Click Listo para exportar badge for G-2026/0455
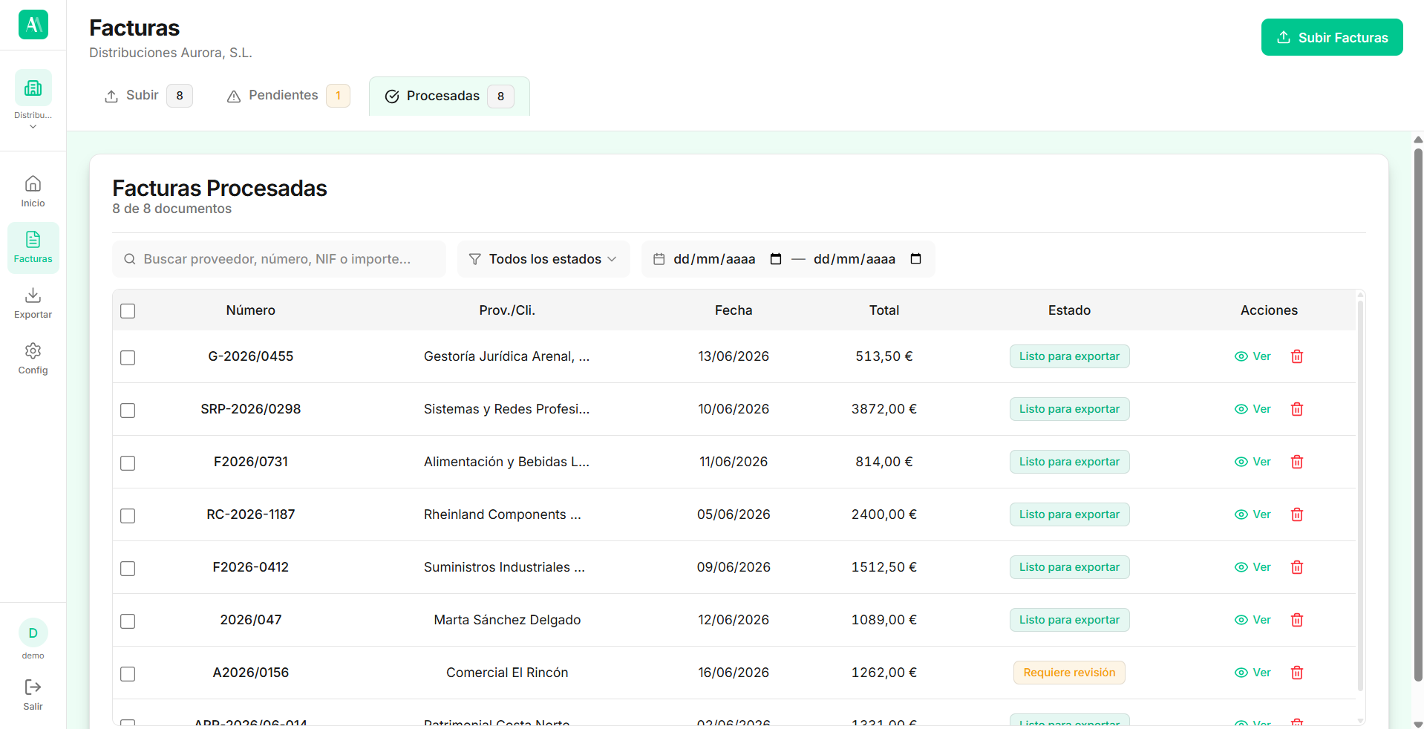The width and height of the screenshot is (1424, 729). 1069,356
